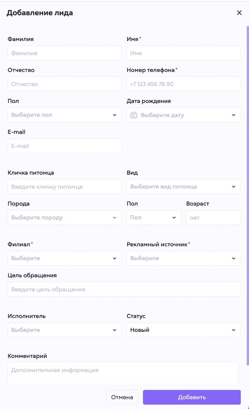Open the owner's Выберите пол dropdown
Screen dimensions: 249x409
(65, 115)
